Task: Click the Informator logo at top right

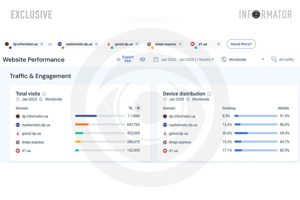Action: pyautogui.click(x=265, y=14)
